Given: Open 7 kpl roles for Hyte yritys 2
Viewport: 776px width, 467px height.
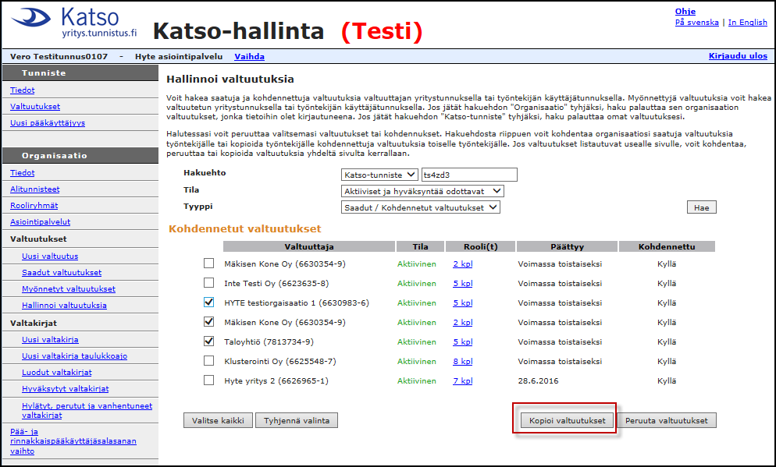Looking at the screenshot, I should coord(463,381).
